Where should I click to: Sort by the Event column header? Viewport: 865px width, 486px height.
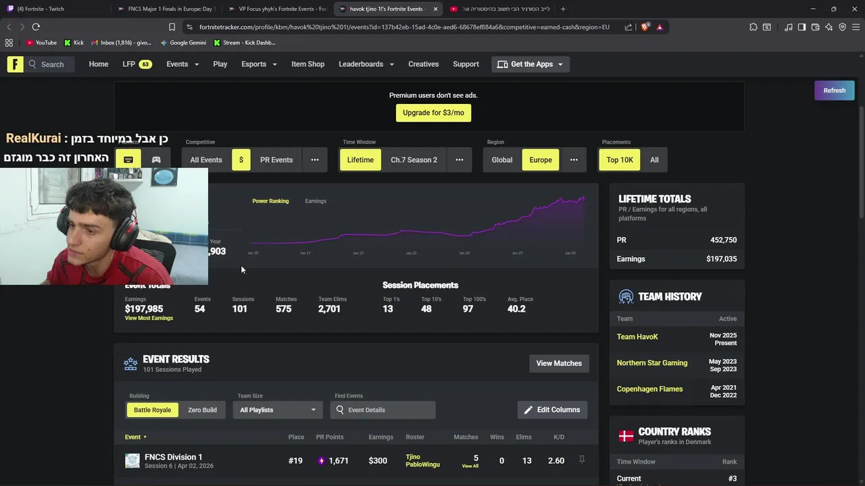click(135, 437)
